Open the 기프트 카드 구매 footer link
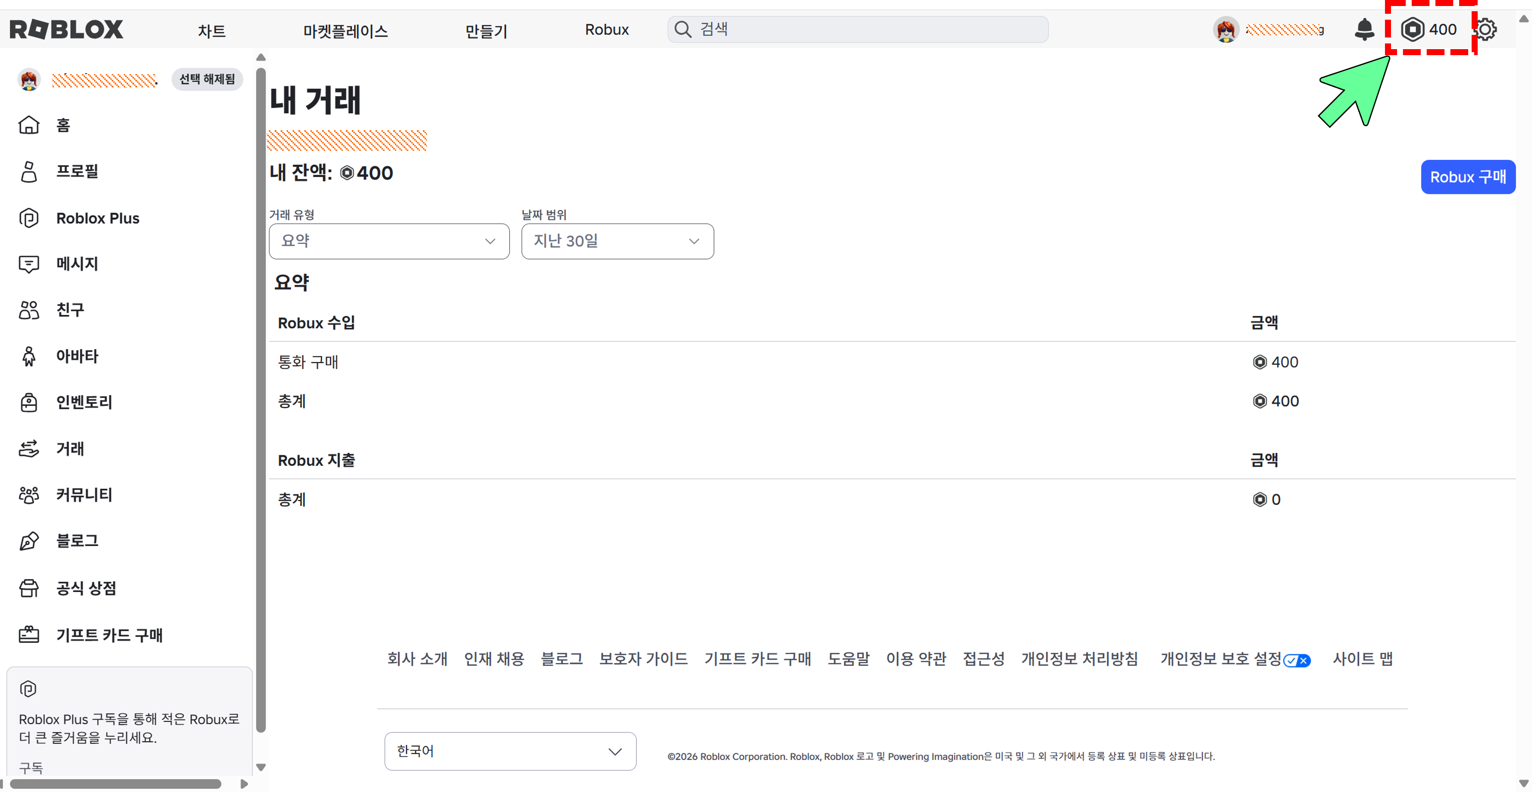This screenshot has width=1532, height=792. coord(758,659)
